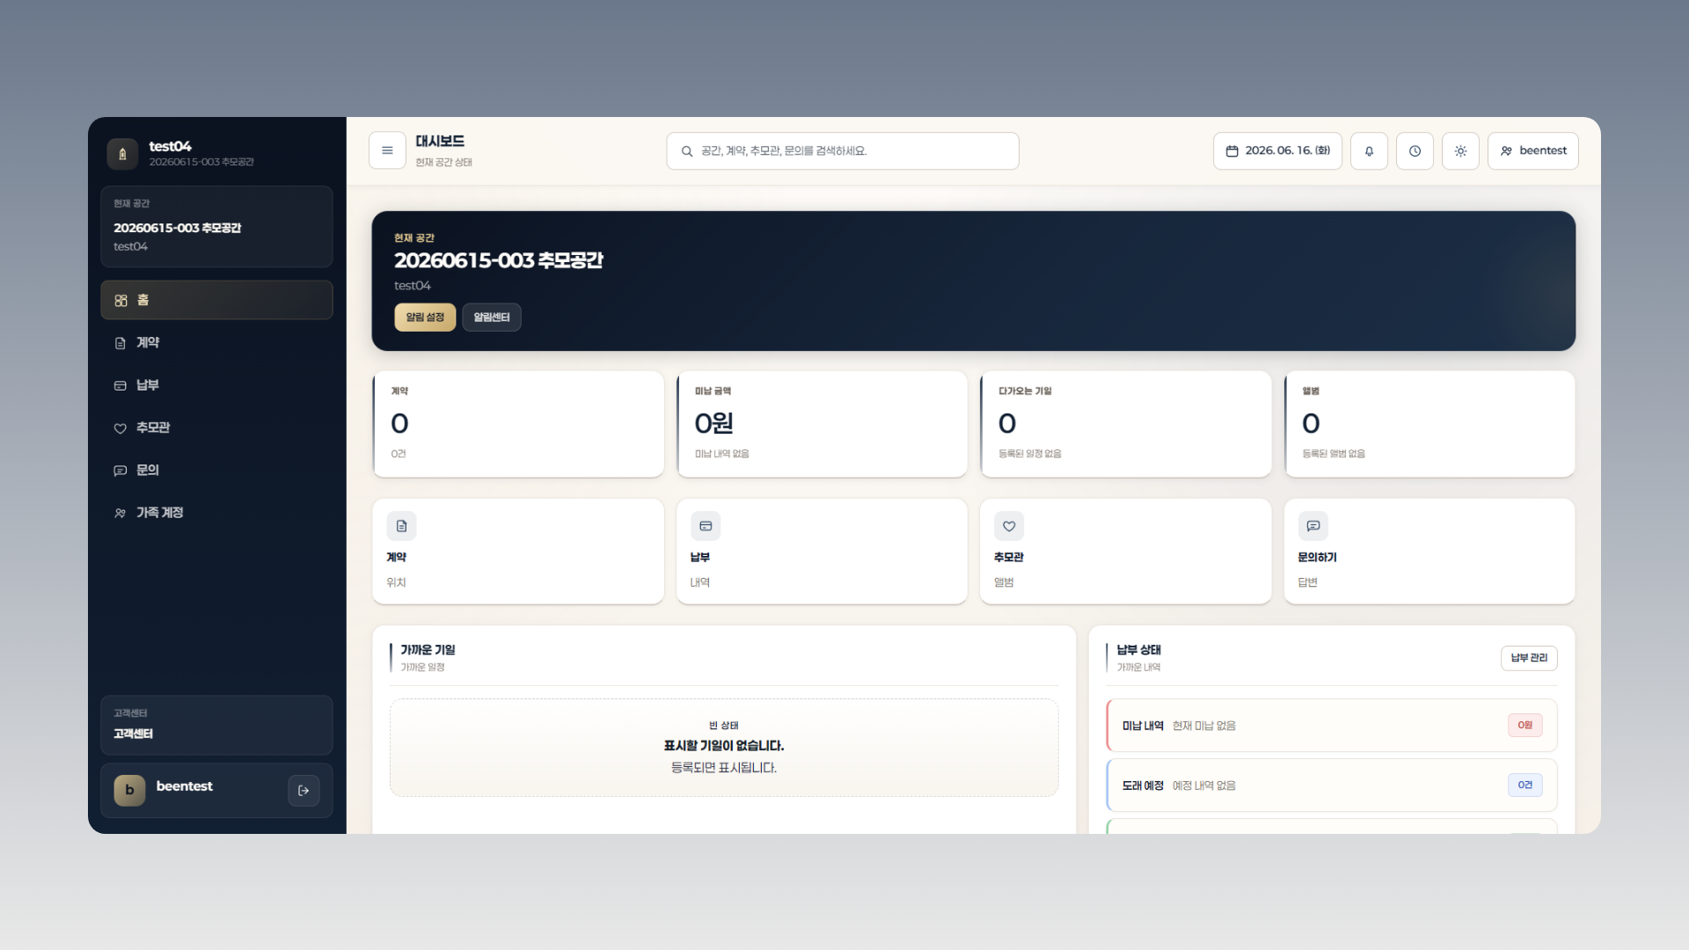The image size is (1689, 950).
Task: Open the beentest user menu in the top bar
Action: pyautogui.click(x=1532, y=150)
